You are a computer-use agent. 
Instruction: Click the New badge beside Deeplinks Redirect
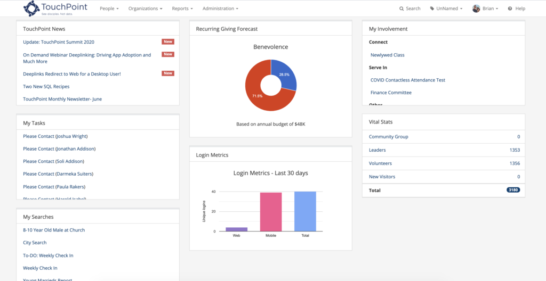tap(168, 73)
